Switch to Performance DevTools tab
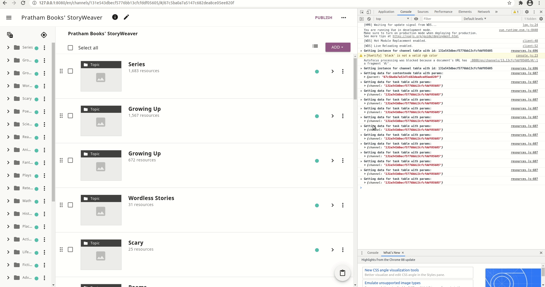 pyautogui.click(x=443, y=12)
